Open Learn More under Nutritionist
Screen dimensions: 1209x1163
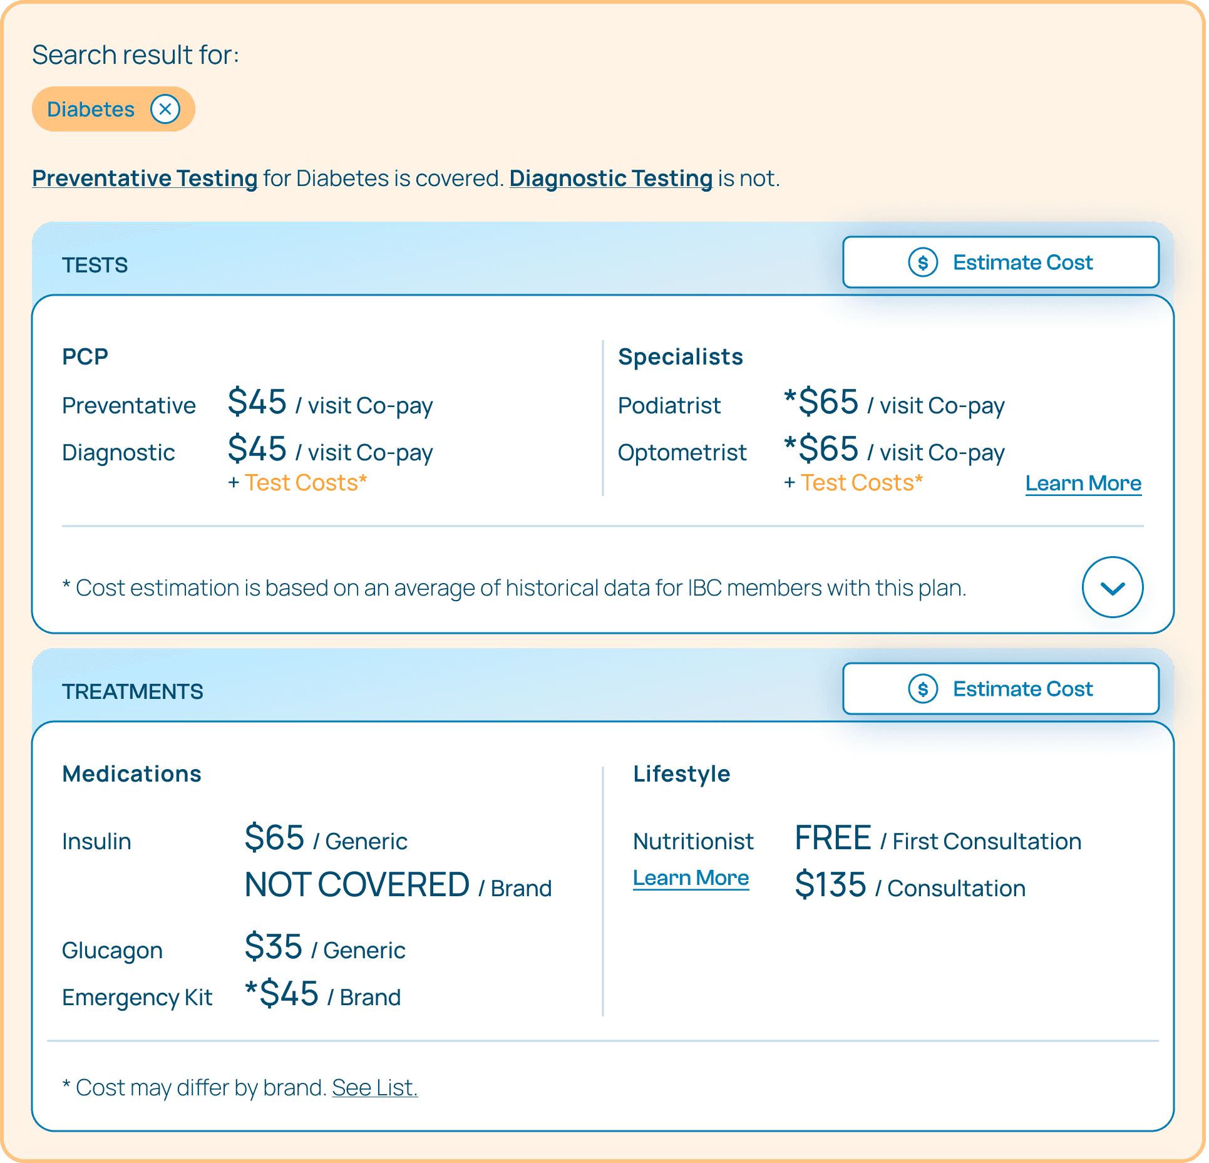point(691,878)
